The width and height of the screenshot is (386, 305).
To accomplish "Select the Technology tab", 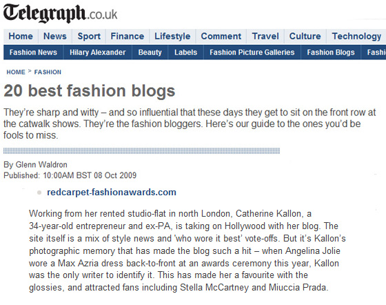I will [x=356, y=36].
